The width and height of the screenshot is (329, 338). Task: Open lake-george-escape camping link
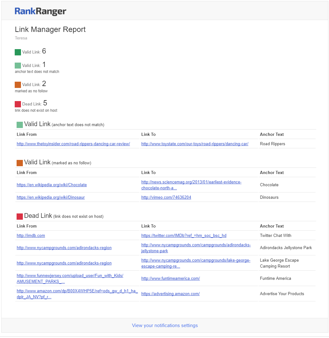(x=196, y=263)
